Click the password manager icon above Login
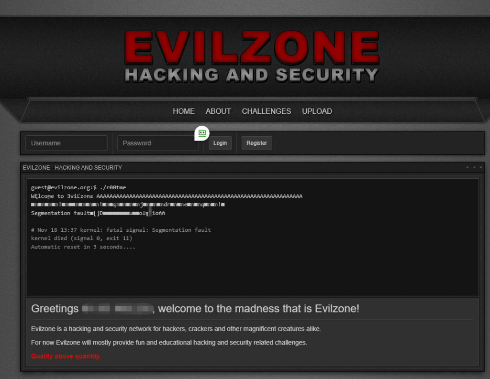The image size is (490, 379). [202, 133]
